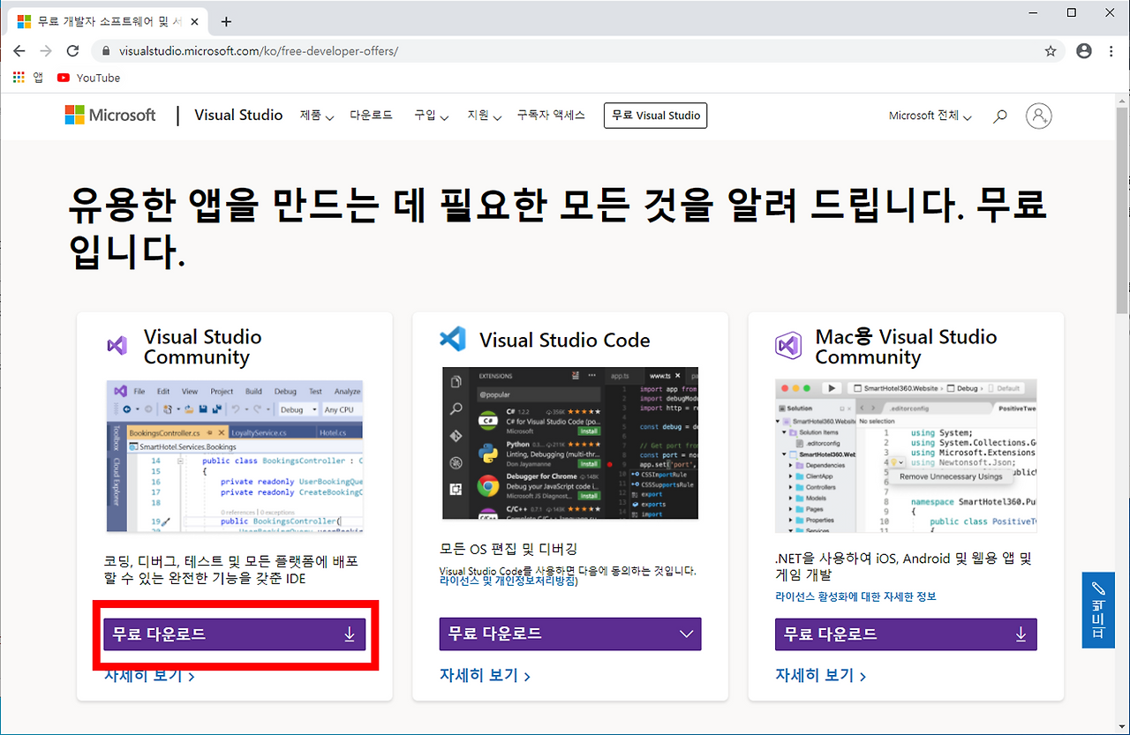The image size is (1130, 735).
Task: Expand the 구입 menu
Action: tap(432, 116)
